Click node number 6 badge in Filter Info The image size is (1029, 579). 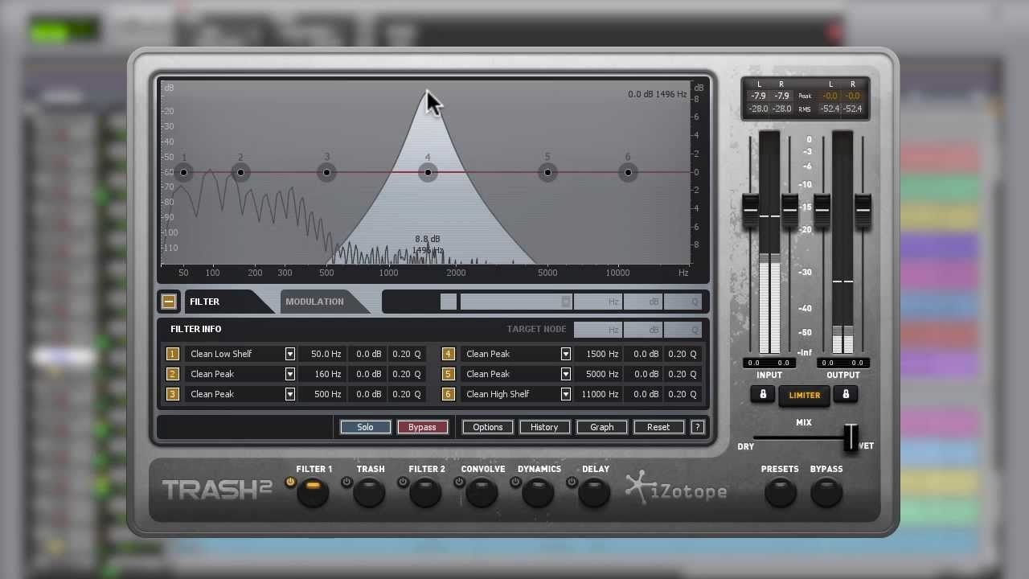[x=448, y=394]
